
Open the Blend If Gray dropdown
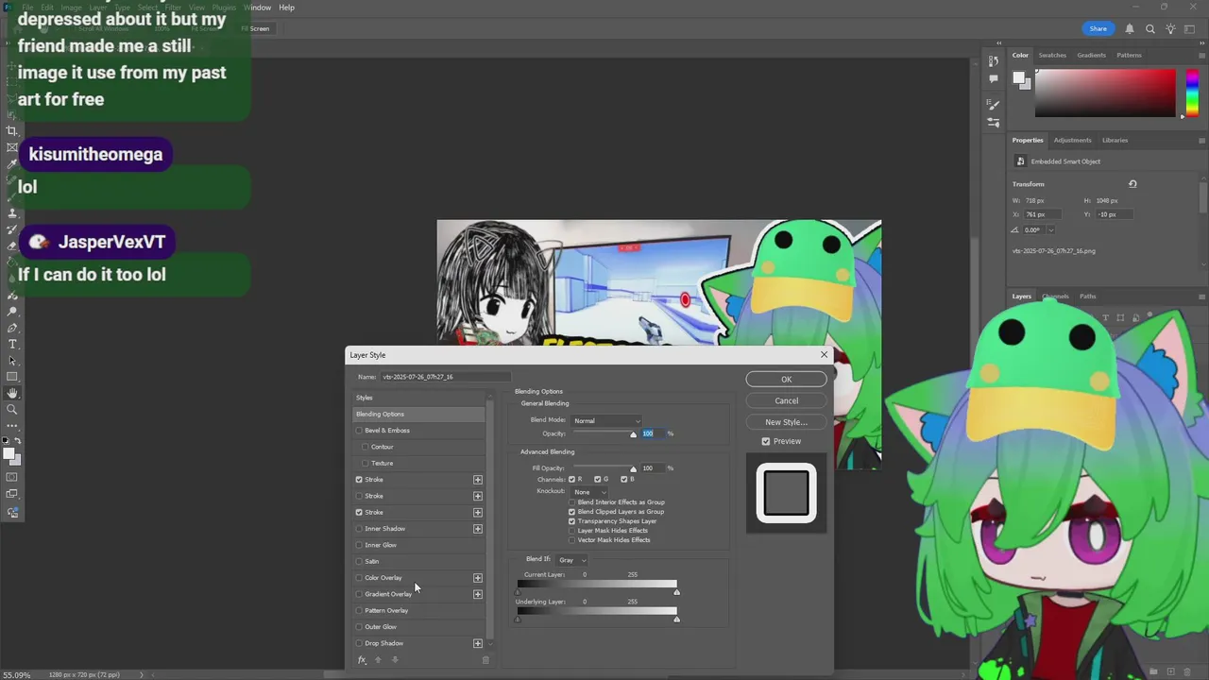click(572, 560)
